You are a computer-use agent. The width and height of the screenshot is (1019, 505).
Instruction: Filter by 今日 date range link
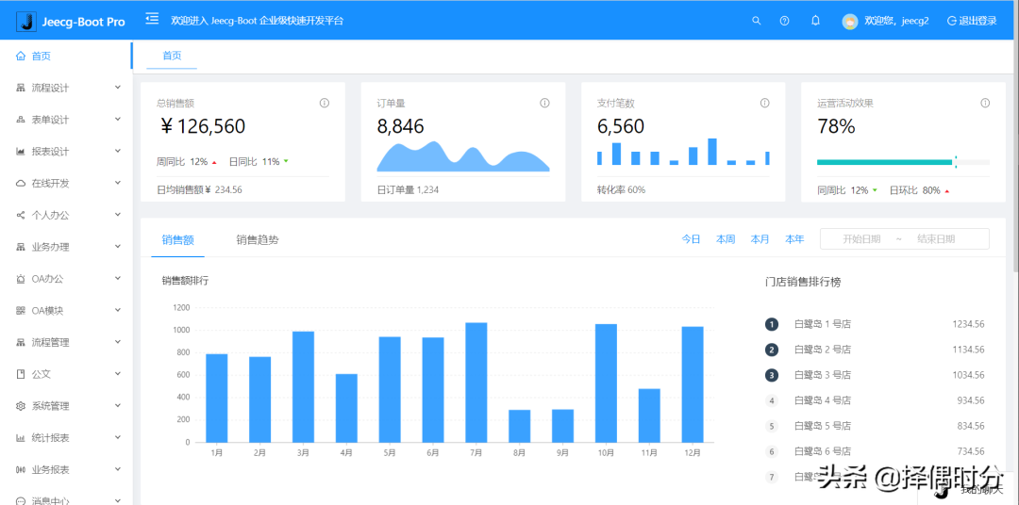point(691,239)
